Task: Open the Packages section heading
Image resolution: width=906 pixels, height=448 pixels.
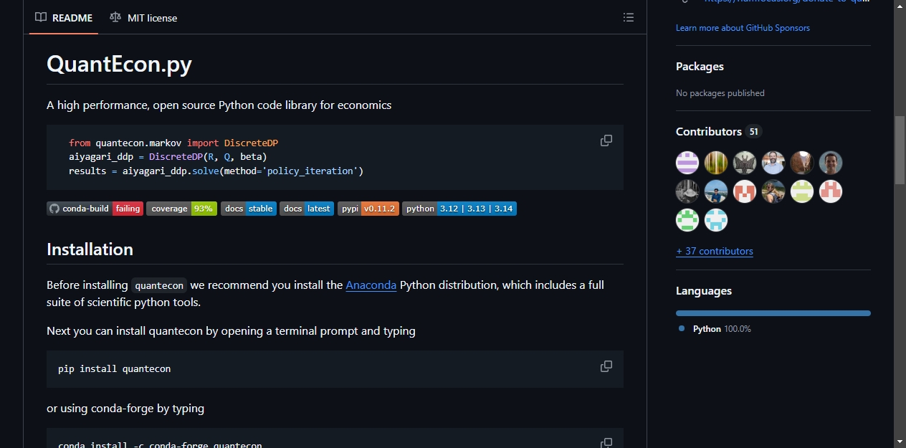Action: [x=700, y=67]
